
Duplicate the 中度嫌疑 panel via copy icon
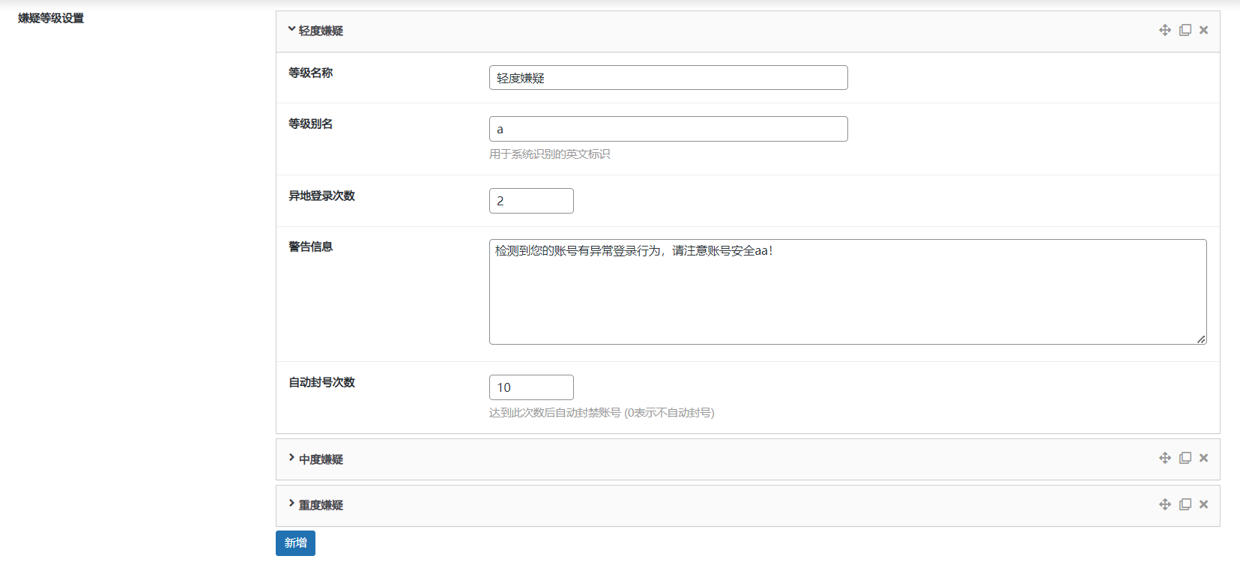pyautogui.click(x=1185, y=458)
